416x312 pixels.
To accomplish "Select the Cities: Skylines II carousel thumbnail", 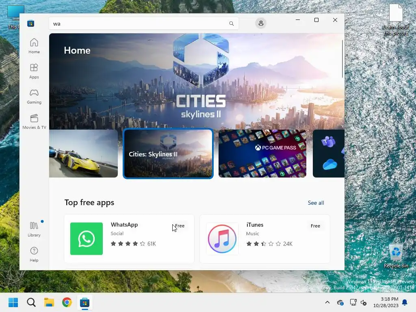I will tap(168, 154).
